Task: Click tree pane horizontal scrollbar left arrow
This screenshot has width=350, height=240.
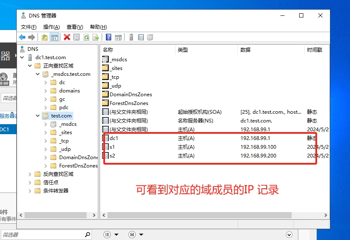Action: [x=21, y=215]
